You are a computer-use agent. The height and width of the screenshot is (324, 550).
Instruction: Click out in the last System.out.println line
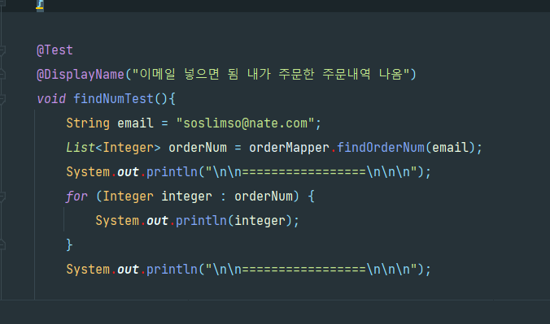[128, 270]
